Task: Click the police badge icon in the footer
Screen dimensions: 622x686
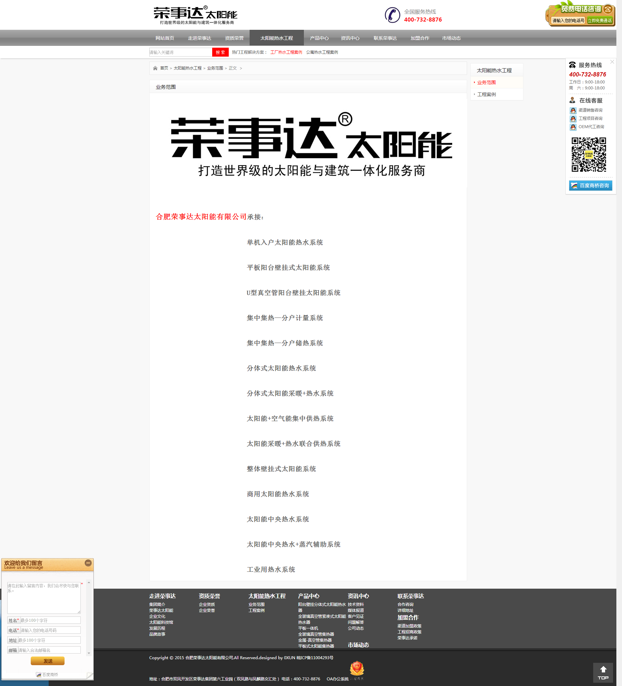Action: (358, 669)
